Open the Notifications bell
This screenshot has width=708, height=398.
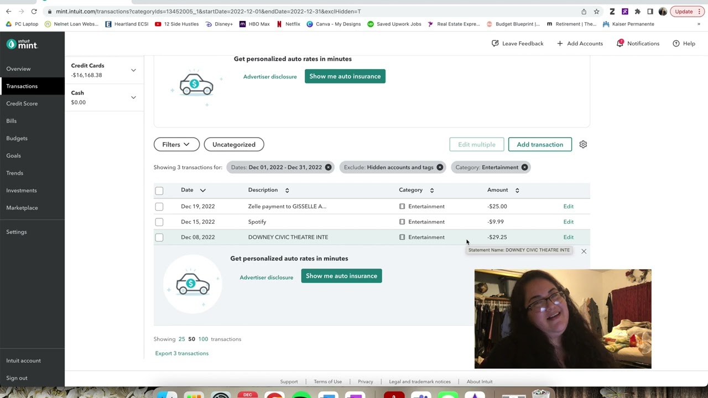pos(620,43)
